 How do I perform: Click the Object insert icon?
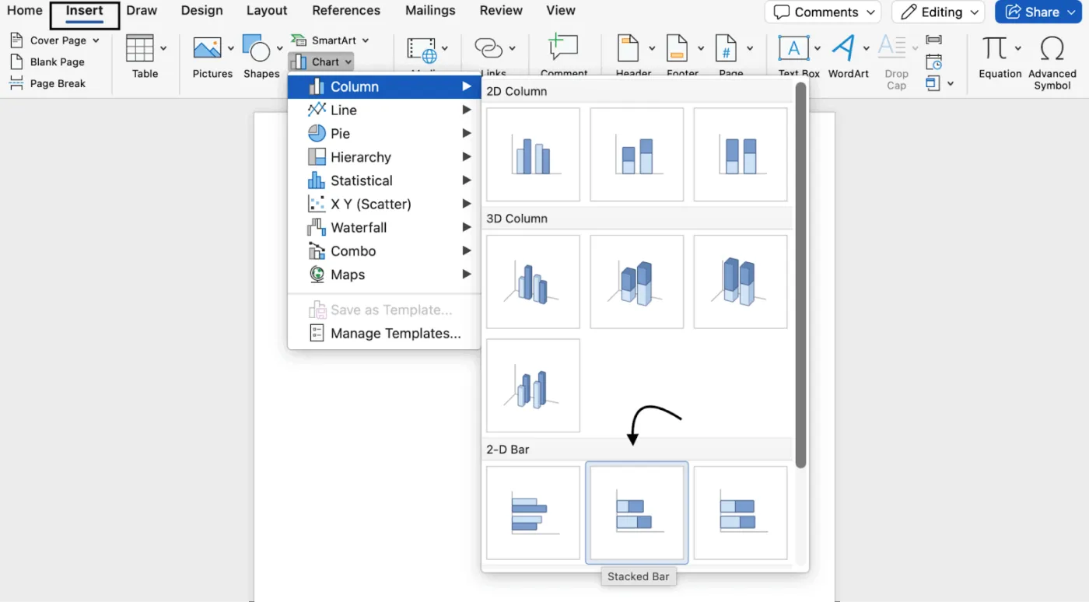(933, 83)
